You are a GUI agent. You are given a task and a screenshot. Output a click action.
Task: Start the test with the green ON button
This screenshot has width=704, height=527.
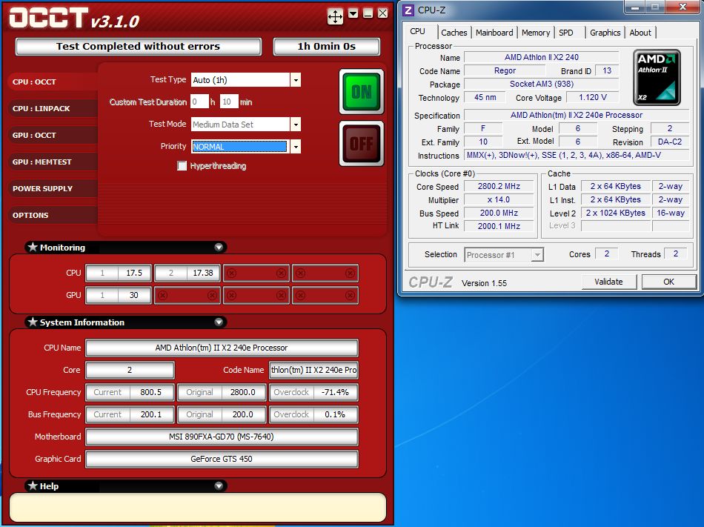[x=362, y=92]
